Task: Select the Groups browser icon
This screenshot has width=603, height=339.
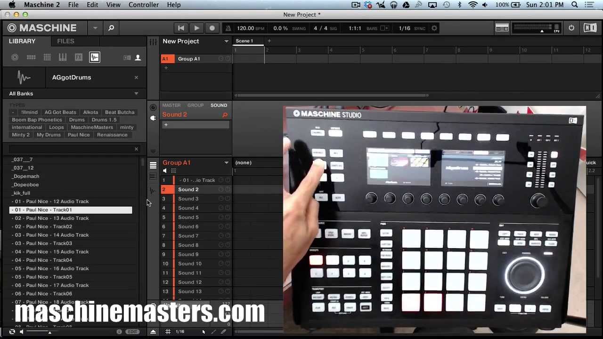Action: click(31, 57)
